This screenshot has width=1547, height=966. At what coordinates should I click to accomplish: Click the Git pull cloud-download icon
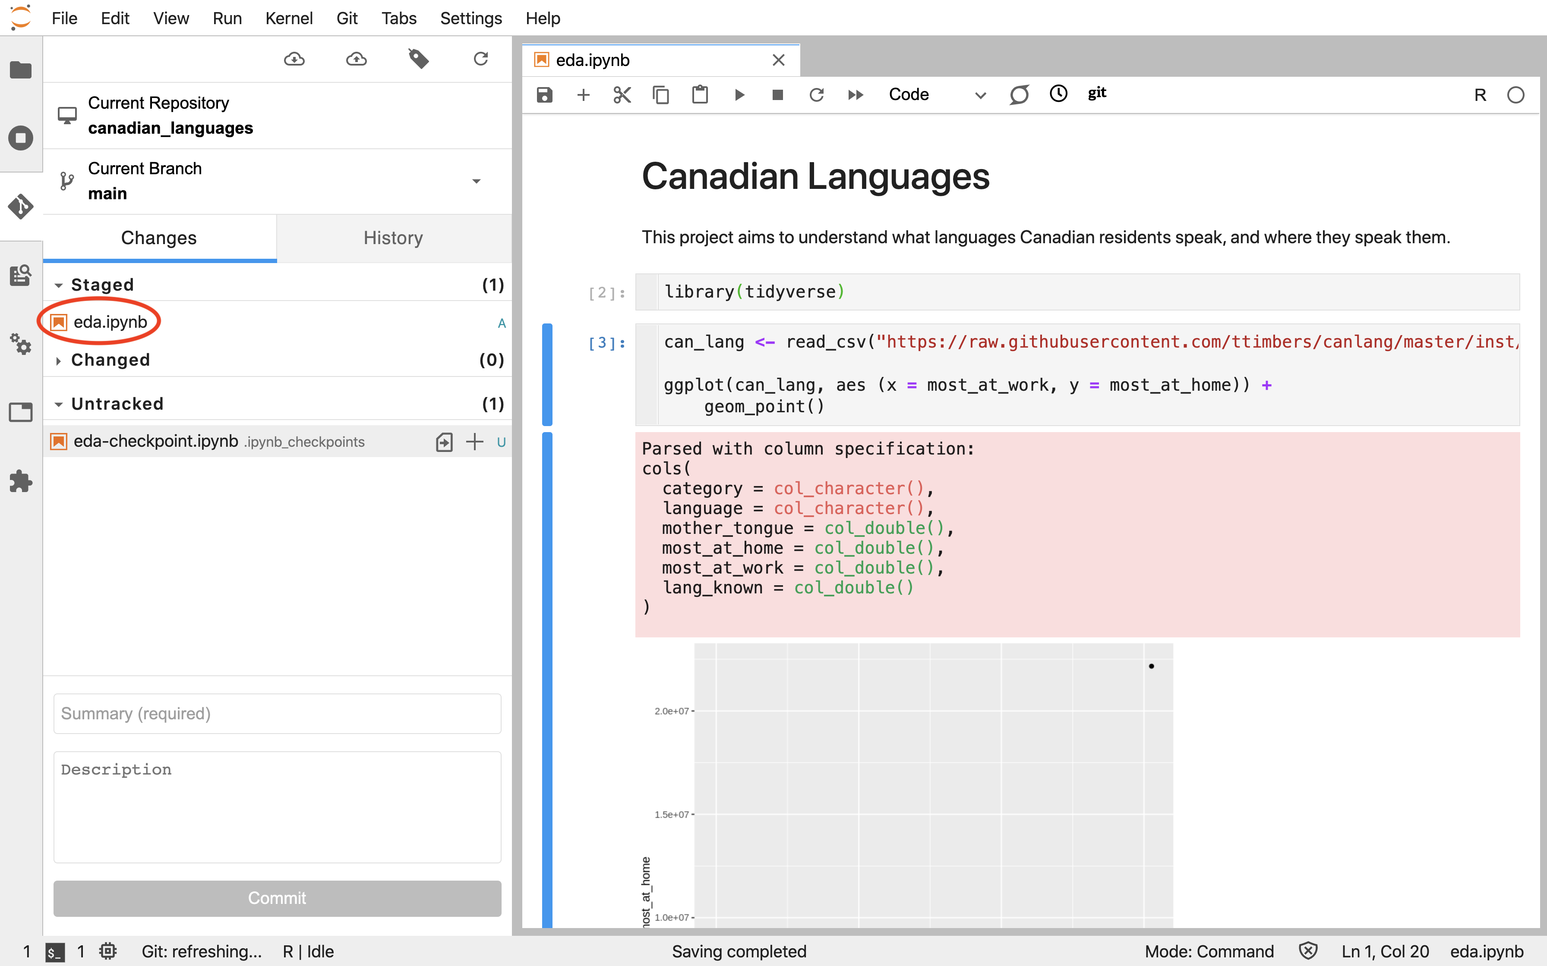click(x=294, y=60)
